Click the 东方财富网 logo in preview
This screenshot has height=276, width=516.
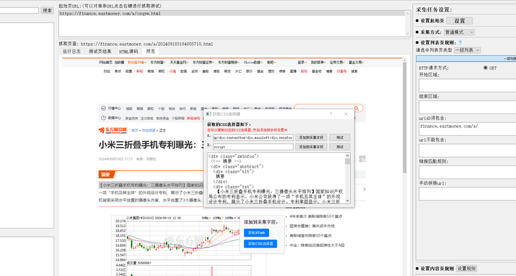[x=112, y=130]
